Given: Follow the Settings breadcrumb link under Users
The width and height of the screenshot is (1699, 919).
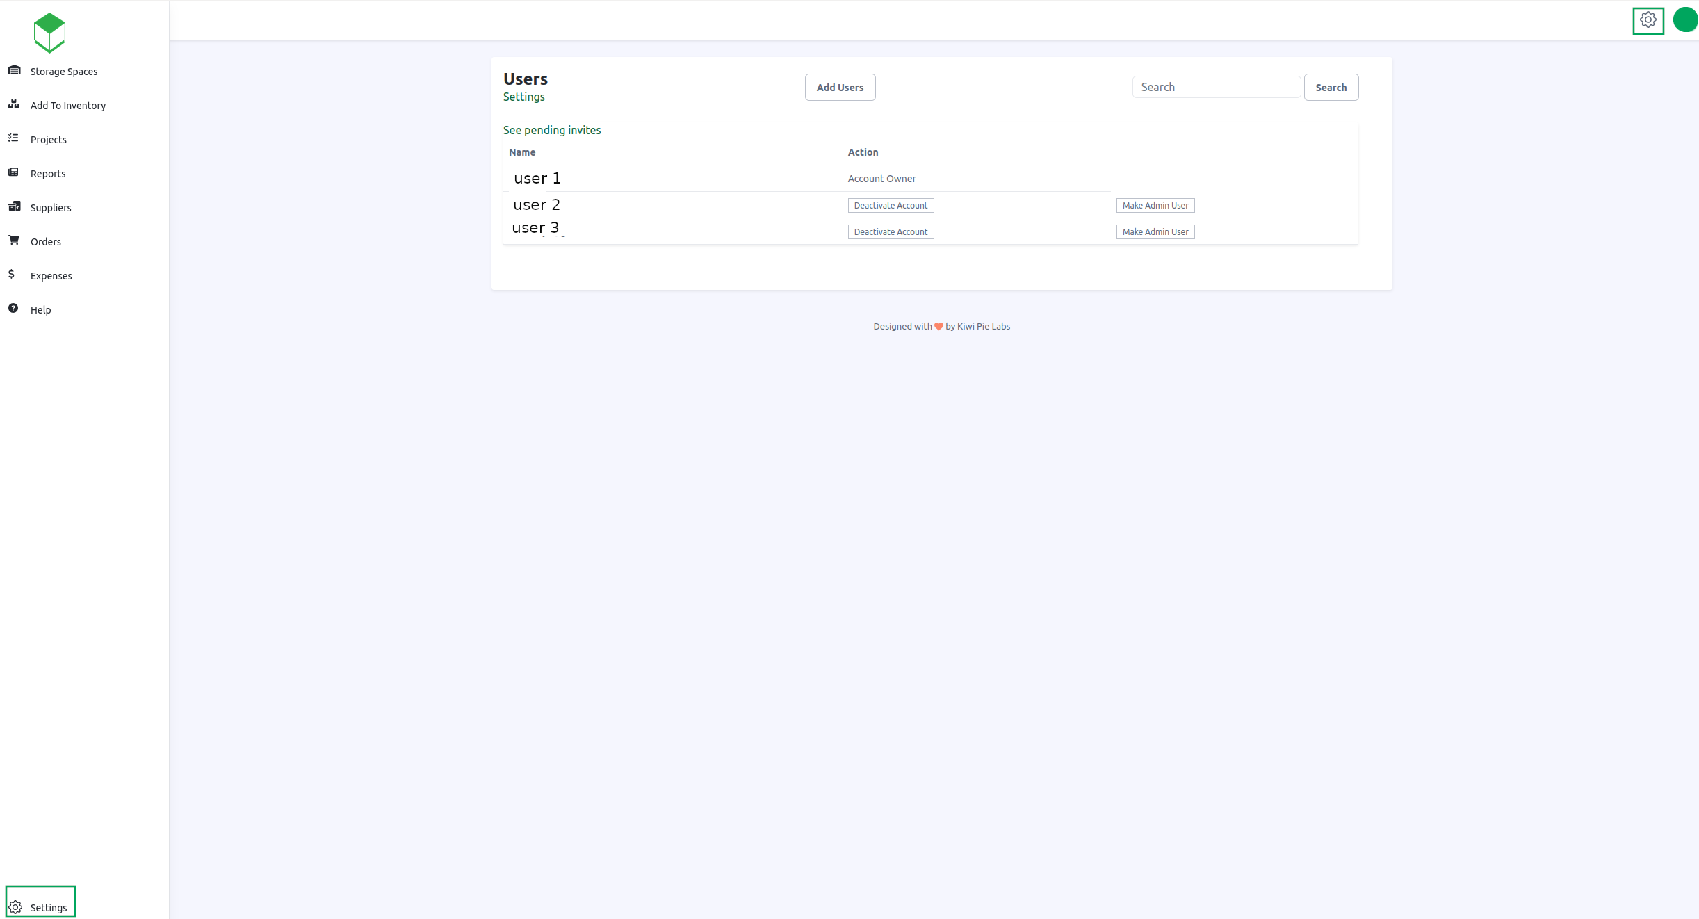Looking at the screenshot, I should coord(523,97).
